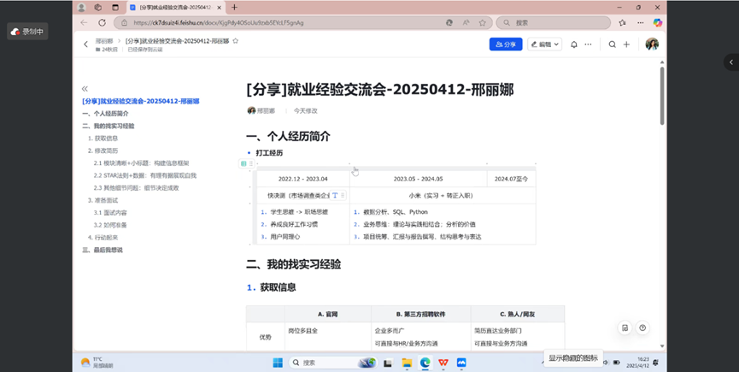The width and height of the screenshot is (739, 372).
Task: Collapse the outline sidebar double chevron
Action: pos(85,89)
